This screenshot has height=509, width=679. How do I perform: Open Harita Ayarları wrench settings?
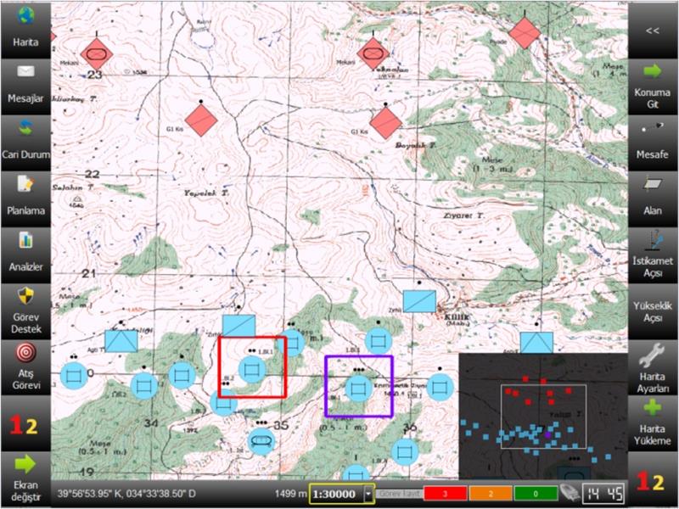pos(653,364)
